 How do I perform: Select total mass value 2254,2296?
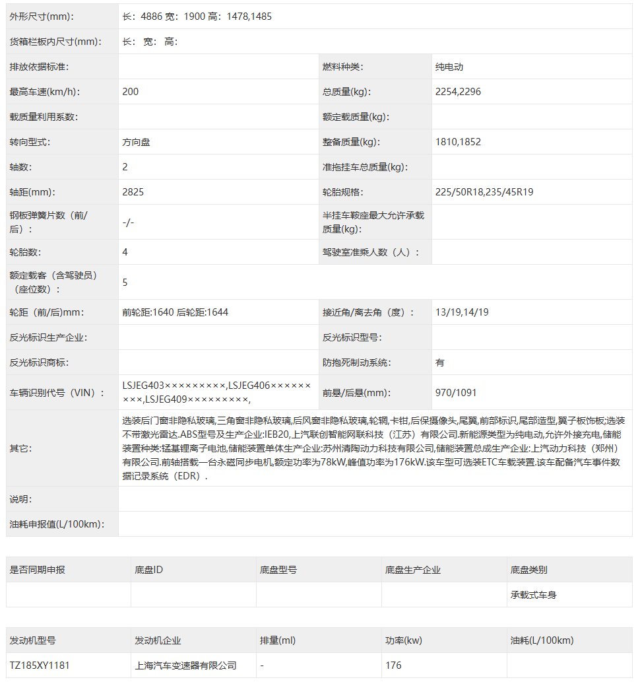point(458,92)
